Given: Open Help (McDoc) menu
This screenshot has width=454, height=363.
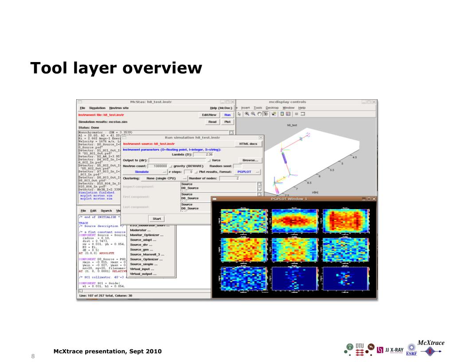Looking at the screenshot, I should pos(221,108).
